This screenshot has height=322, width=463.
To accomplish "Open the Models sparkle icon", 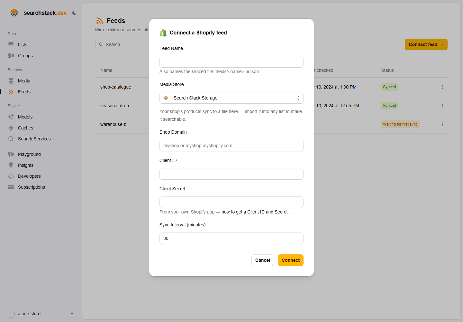I will (x=11, y=117).
